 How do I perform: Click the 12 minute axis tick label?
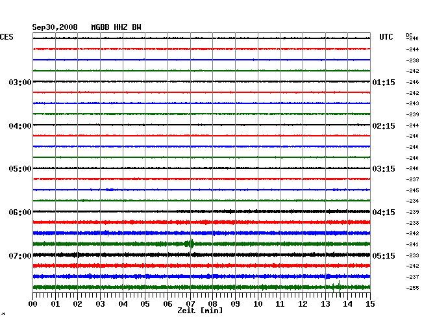tap(303, 303)
